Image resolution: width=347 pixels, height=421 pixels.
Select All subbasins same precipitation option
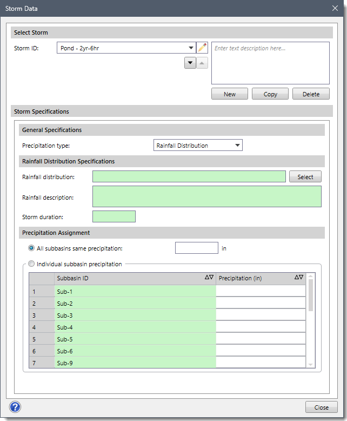click(31, 248)
